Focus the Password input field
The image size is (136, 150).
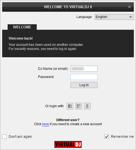[84, 77]
